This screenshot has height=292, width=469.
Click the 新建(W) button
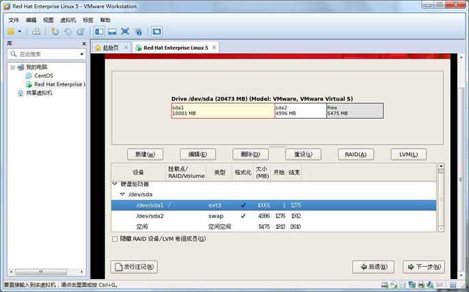click(x=145, y=154)
